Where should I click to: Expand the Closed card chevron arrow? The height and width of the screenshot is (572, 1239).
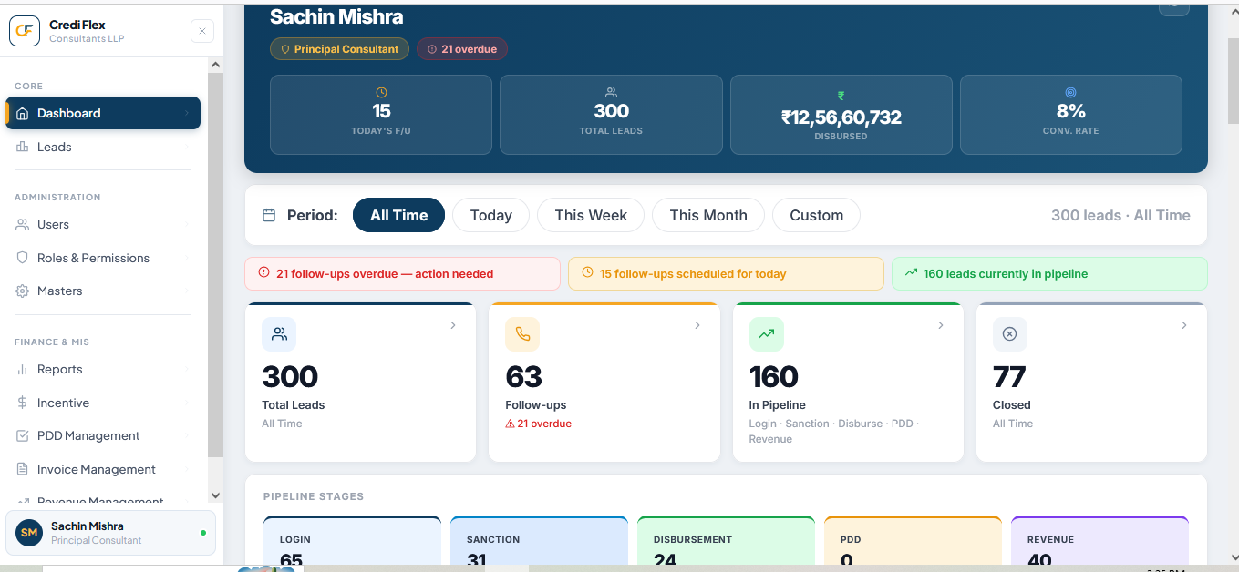point(1184,325)
